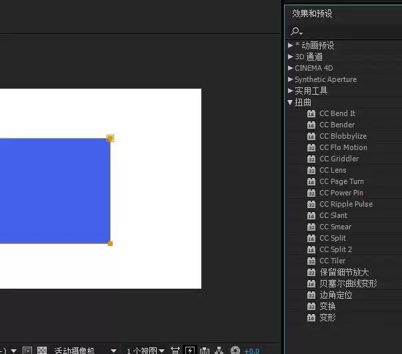Click the search magnifier in effects panel
This screenshot has height=354, width=402.
(x=297, y=32)
